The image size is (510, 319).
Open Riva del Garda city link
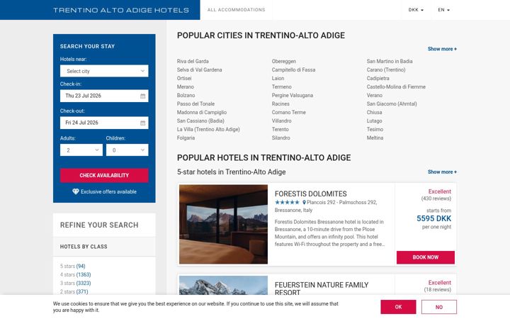pyautogui.click(x=193, y=61)
